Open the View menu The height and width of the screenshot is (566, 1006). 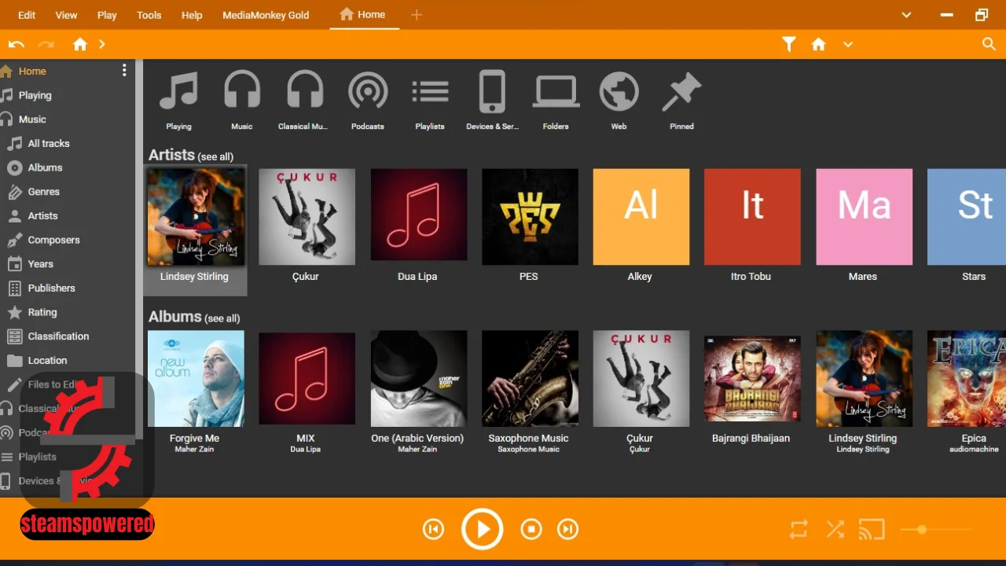point(67,15)
